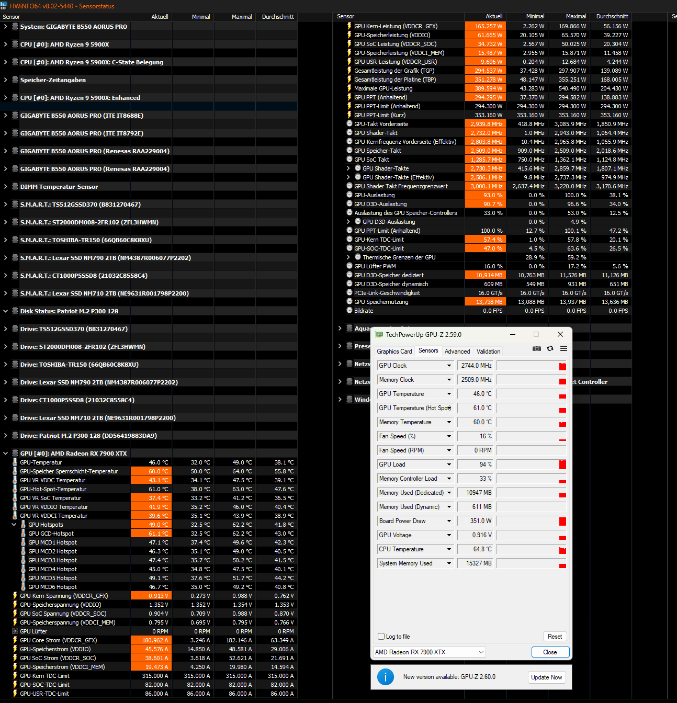Click the clock icon beside GPU-Takt Vorderseite
Image resolution: width=677 pixels, height=703 pixels.
(349, 124)
